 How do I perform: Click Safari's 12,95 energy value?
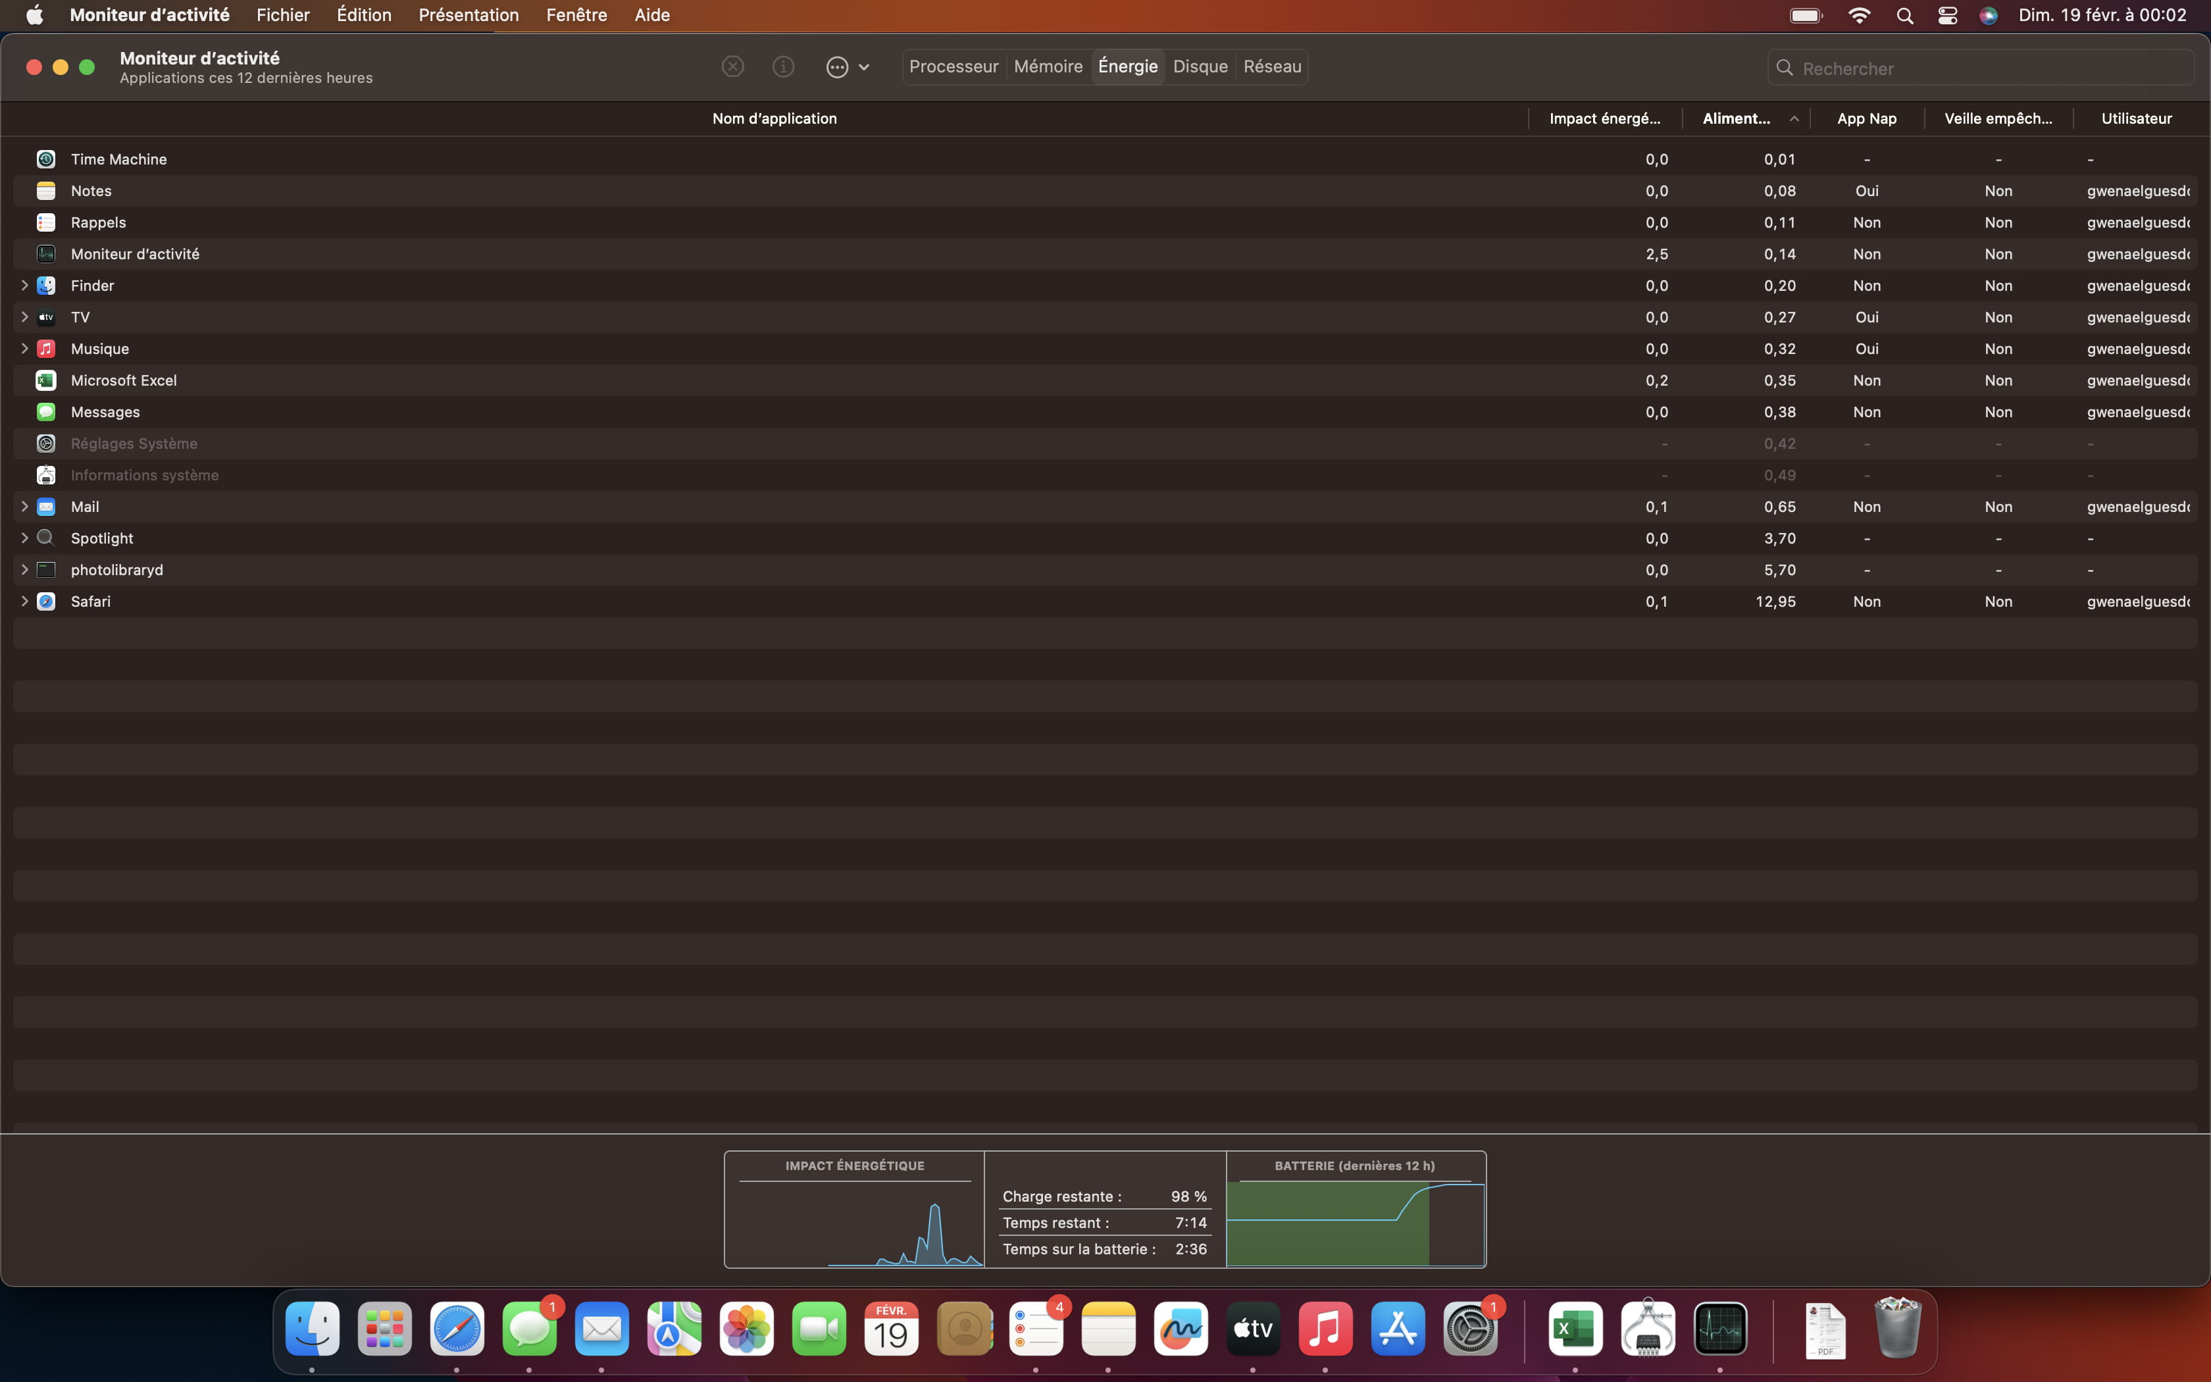click(1775, 601)
